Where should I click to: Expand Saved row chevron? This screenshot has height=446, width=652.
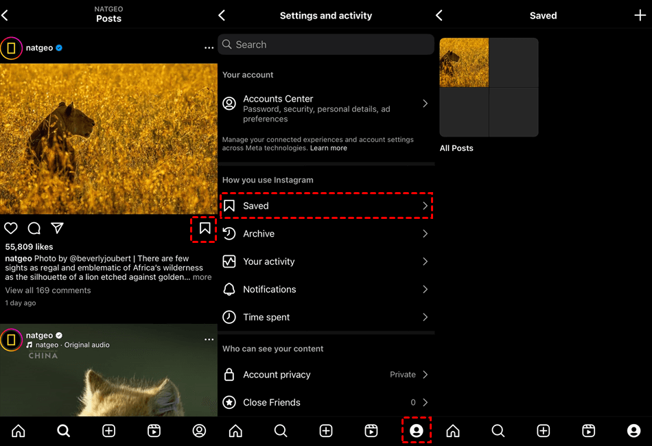click(425, 206)
